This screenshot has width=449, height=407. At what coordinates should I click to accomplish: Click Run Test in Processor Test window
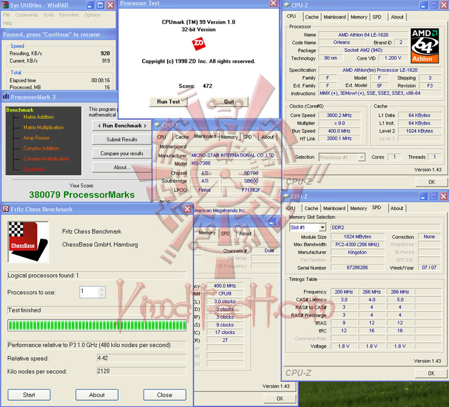click(169, 102)
